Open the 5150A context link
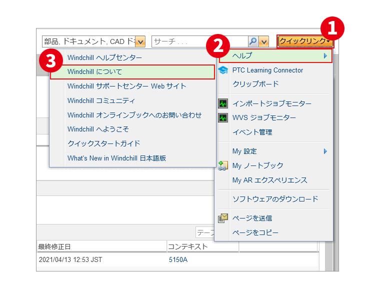The height and width of the screenshot is (300, 375). click(x=178, y=260)
